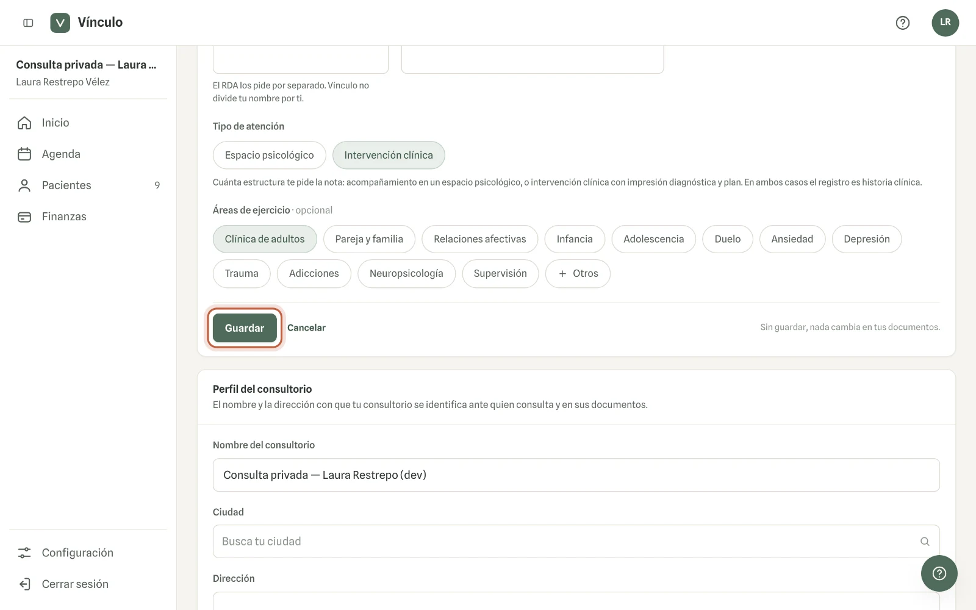Open Pacientes in the sidebar
The image size is (976, 610).
(88, 185)
